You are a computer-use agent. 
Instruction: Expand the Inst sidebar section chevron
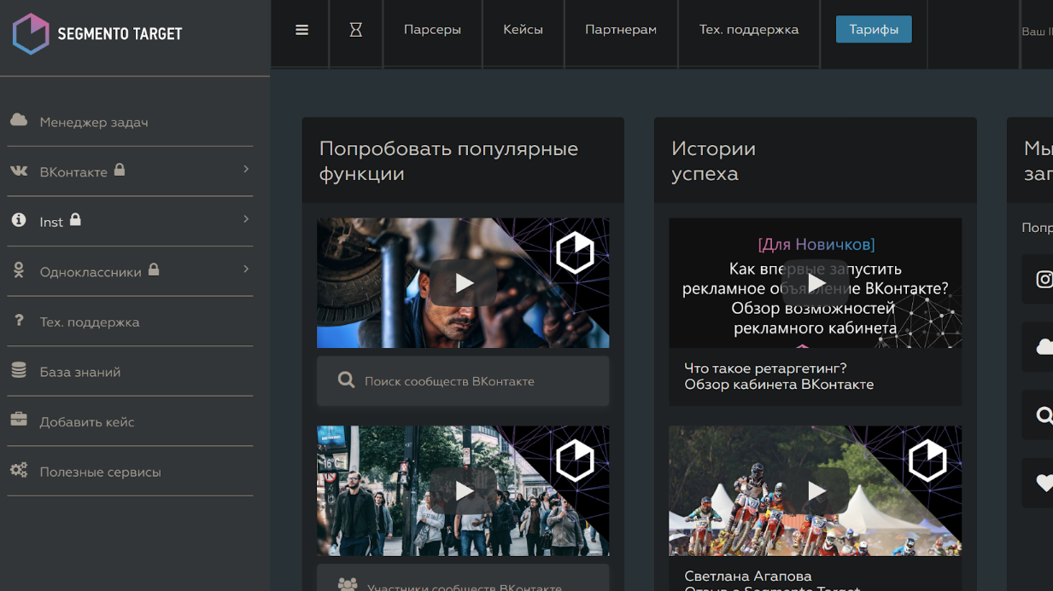[x=246, y=219]
